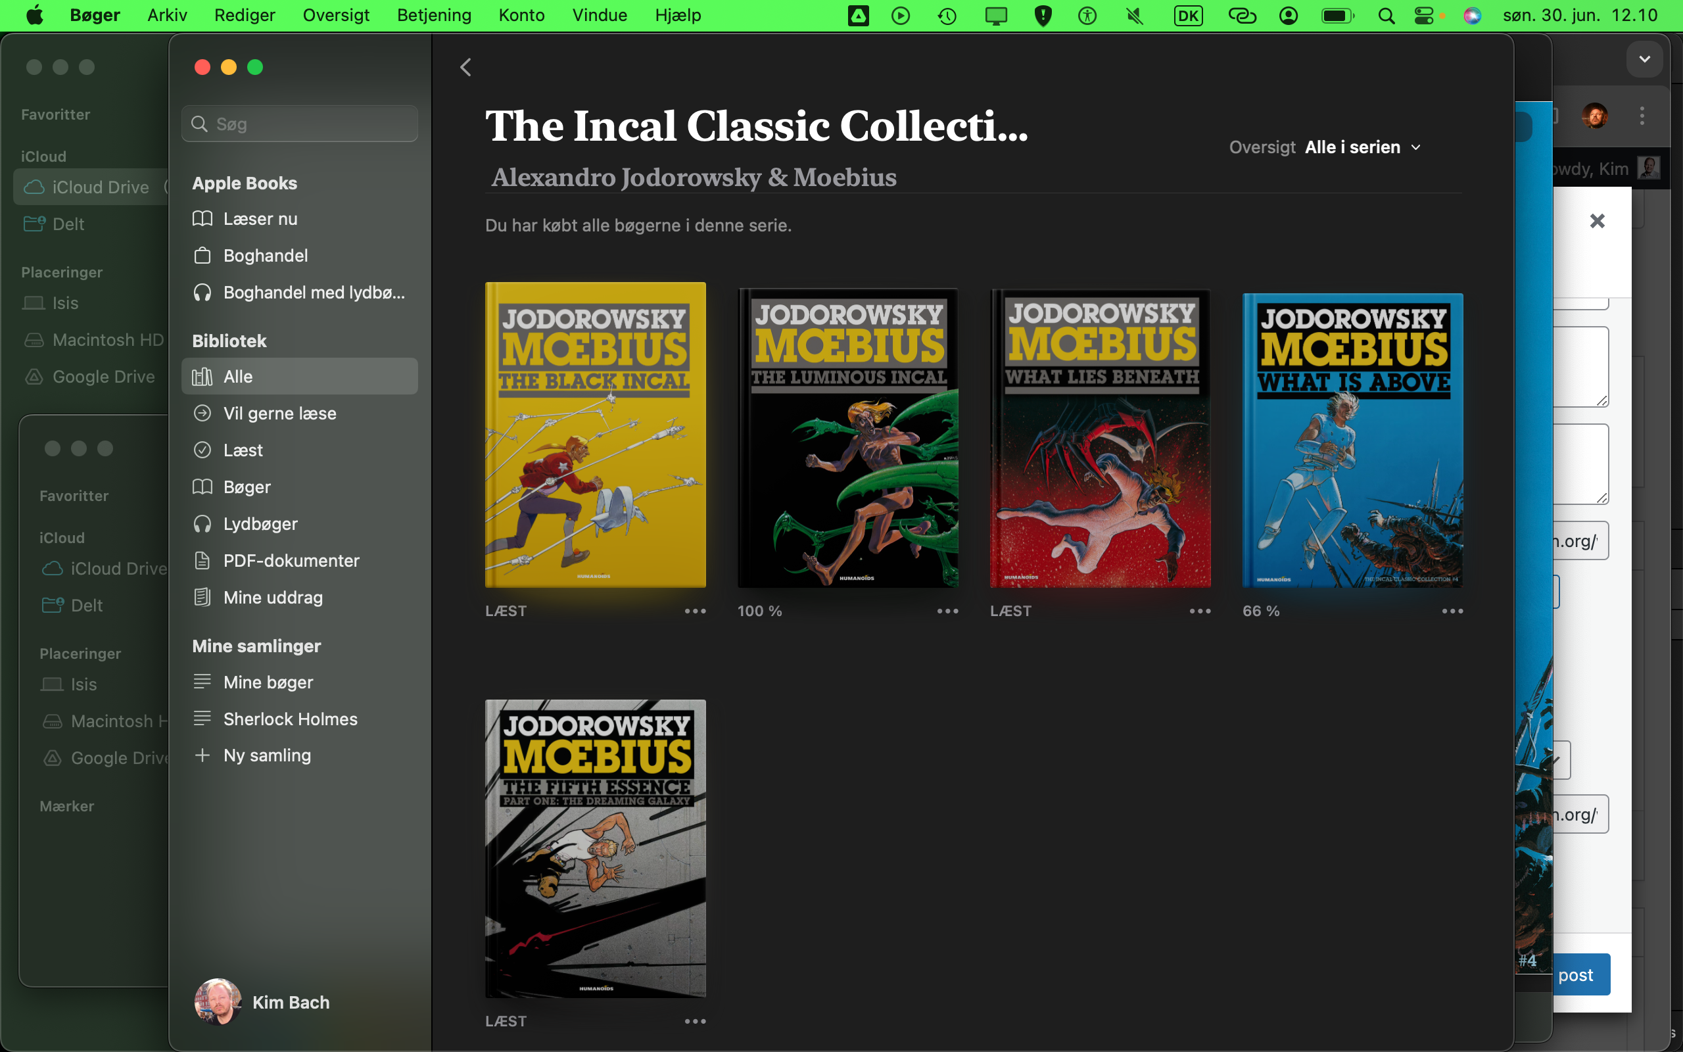The height and width of the screenshot is (1052, 1683).
Task: Open Siri from menu bar
Action: [1471, 15]
